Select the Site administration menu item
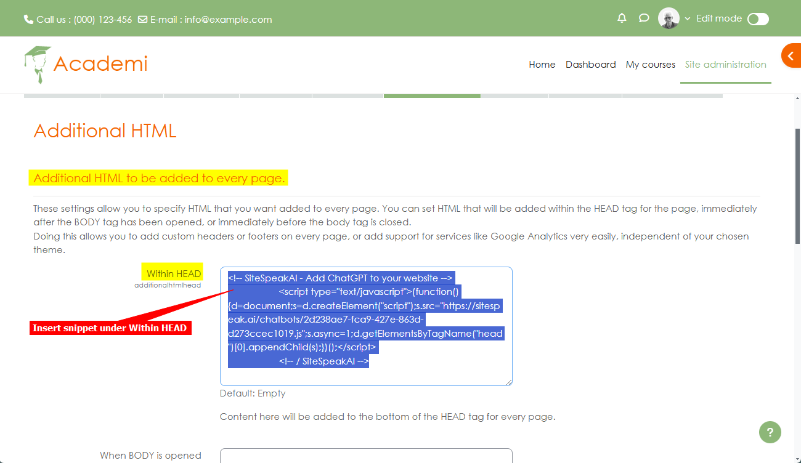The width and height of the screenshot is (801, 463). coord(726,65)
